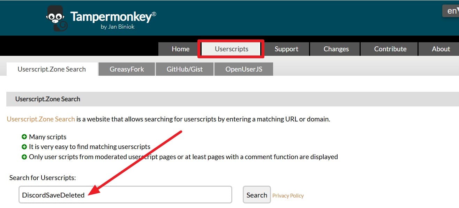Click the Tampermonkey monkey logo icon
Image resolution: width=459 pixels, height=208 pixels.
coord(57,18)
